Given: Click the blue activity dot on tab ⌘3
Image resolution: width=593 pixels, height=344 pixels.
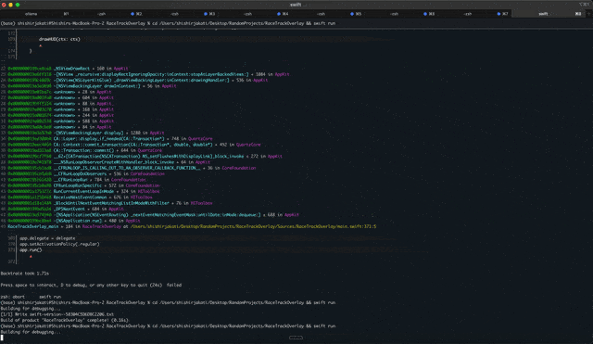Looking at the screenshot, I should click(x=206, y=14).
